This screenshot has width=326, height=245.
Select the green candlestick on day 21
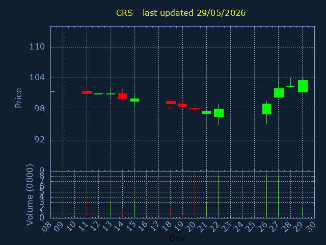click(x=206, y=112)
